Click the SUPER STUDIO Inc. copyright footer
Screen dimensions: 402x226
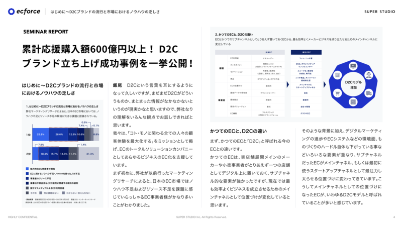pyautogui.click(x=202, y=217)
